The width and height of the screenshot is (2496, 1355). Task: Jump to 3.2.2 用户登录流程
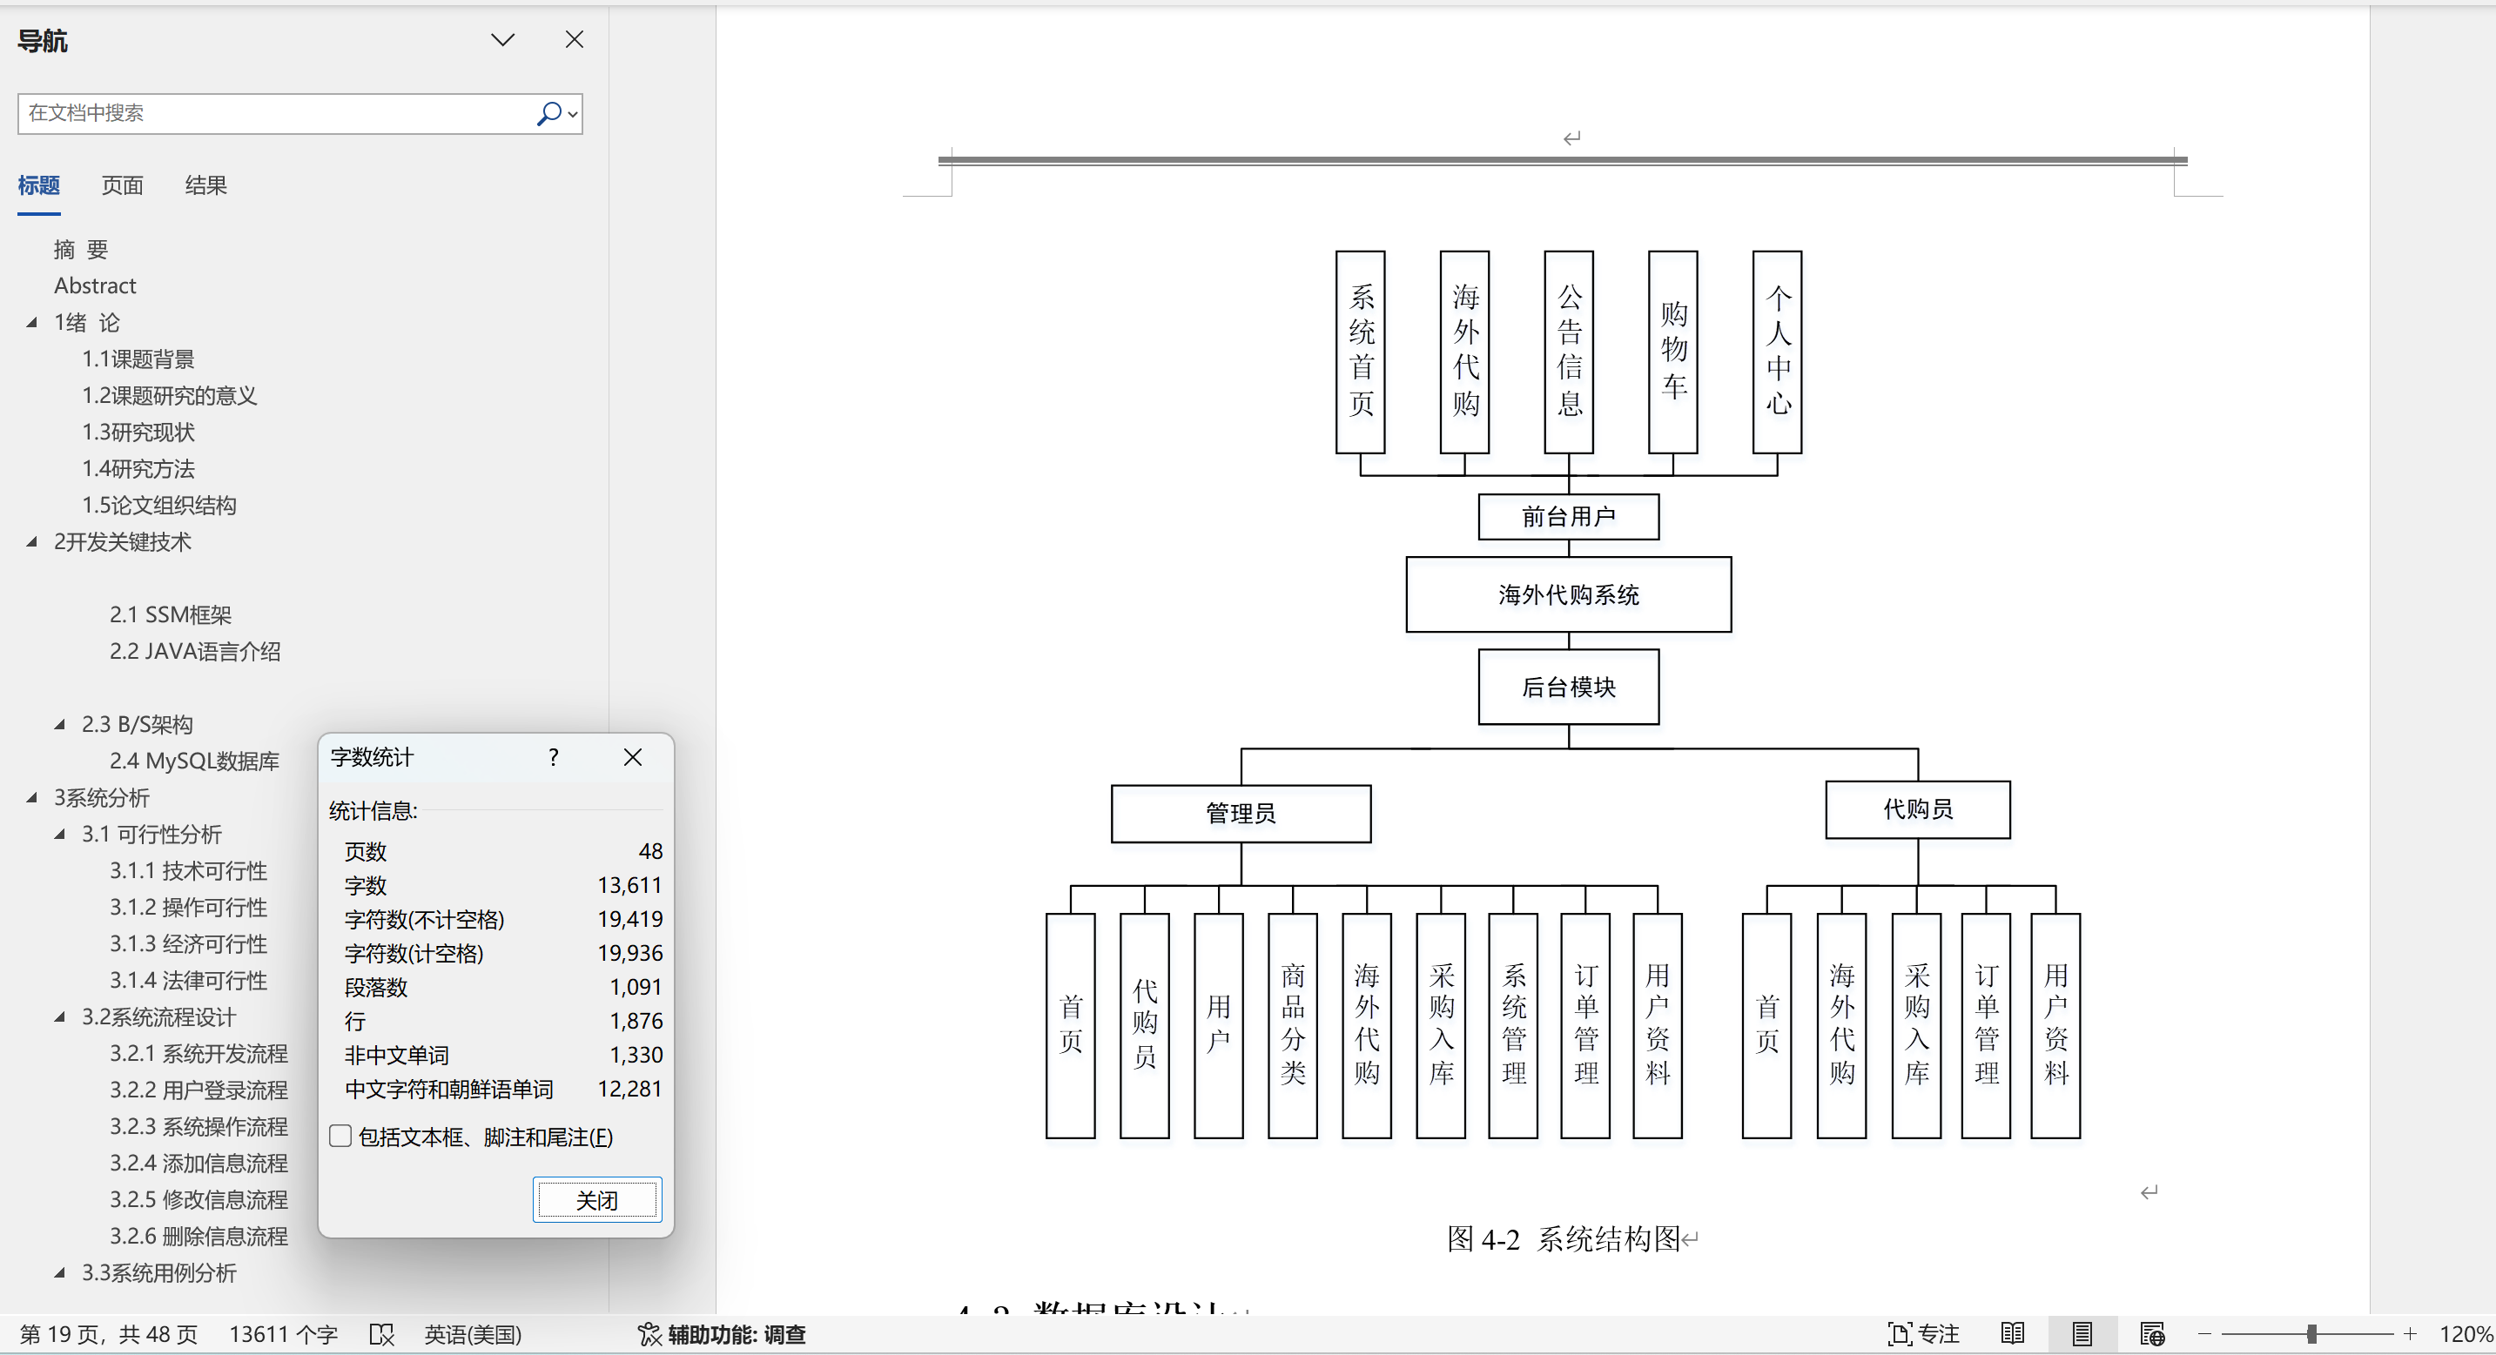[x=198, y=1090]
